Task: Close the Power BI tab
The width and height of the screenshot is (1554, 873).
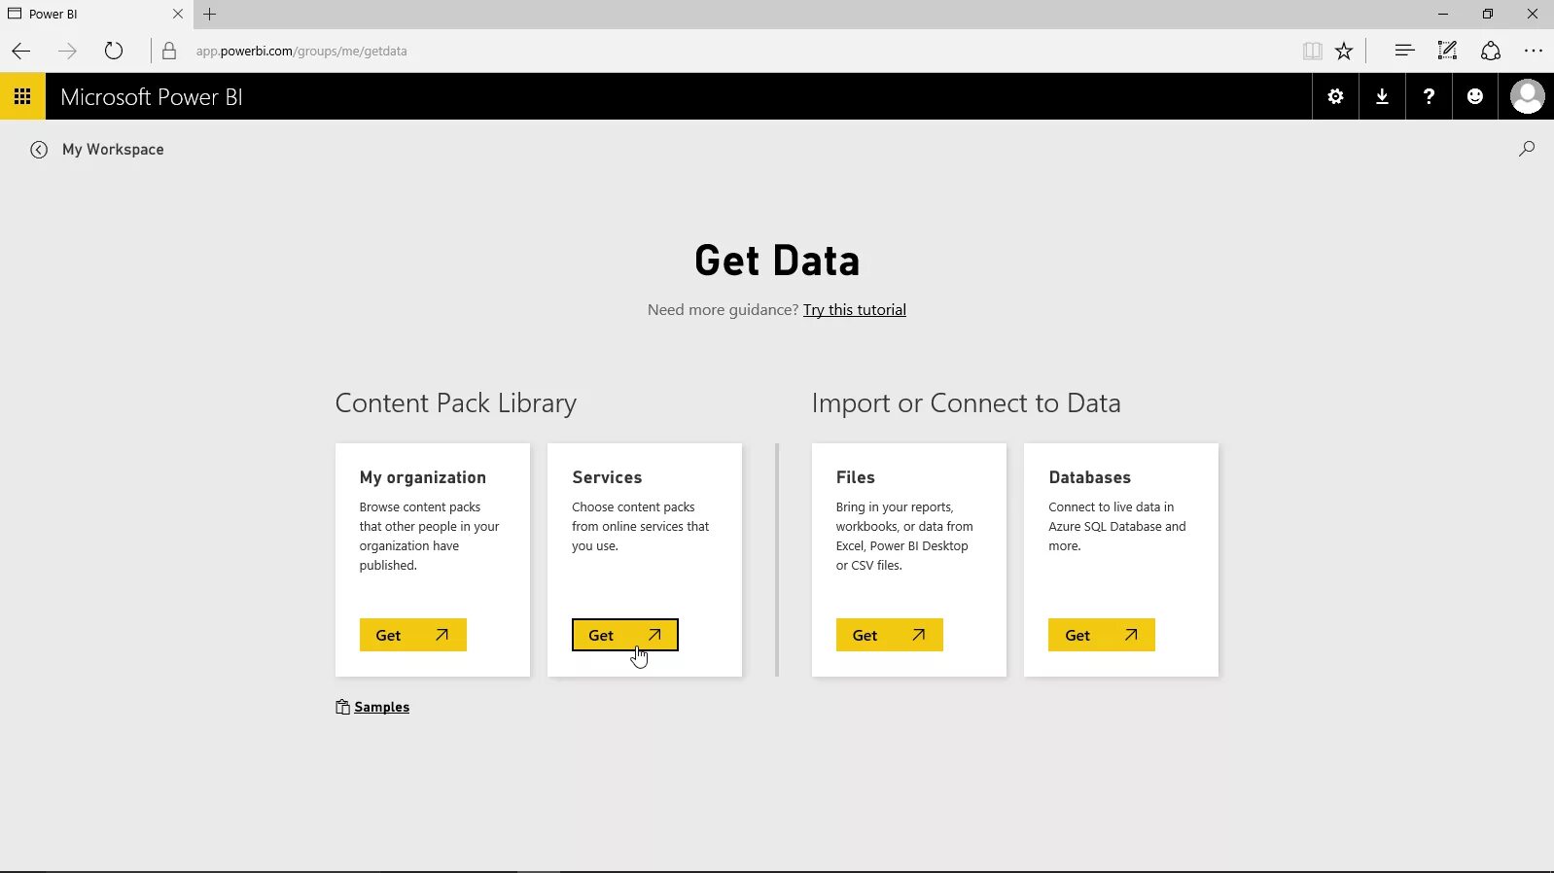Action: (x=178, y=14)
